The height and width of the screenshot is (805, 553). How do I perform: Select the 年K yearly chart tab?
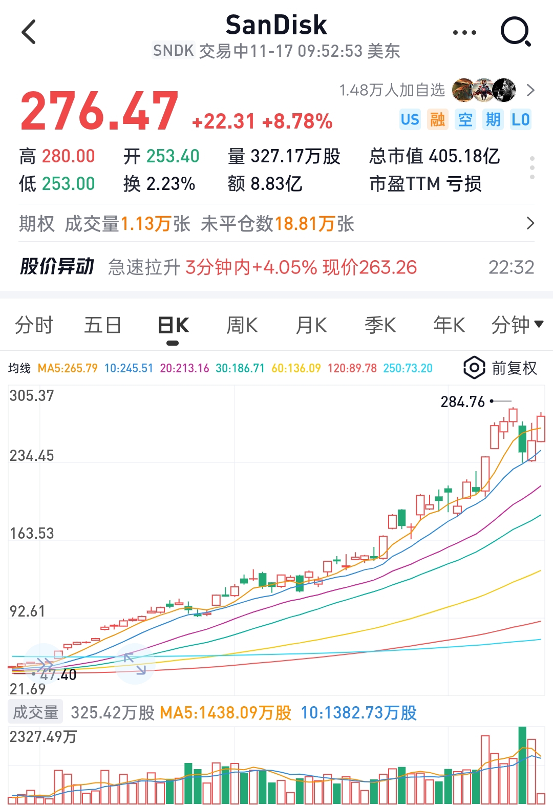(x=449, y=325)
